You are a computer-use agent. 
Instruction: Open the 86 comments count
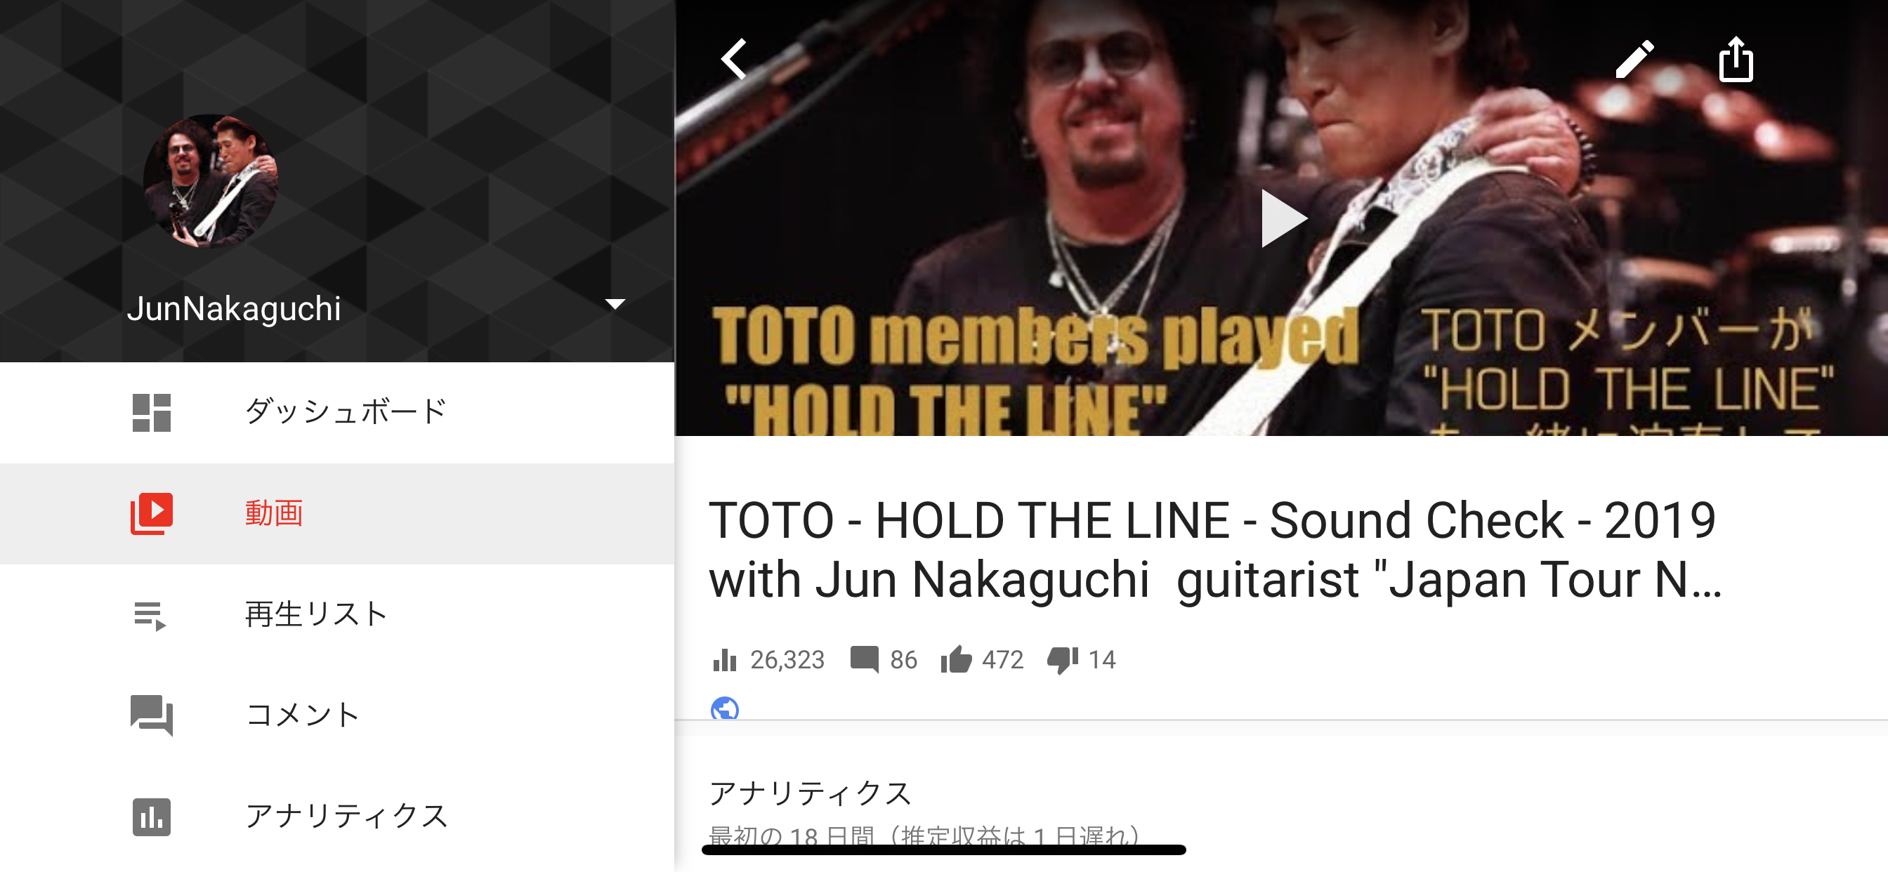coord(883,659)
